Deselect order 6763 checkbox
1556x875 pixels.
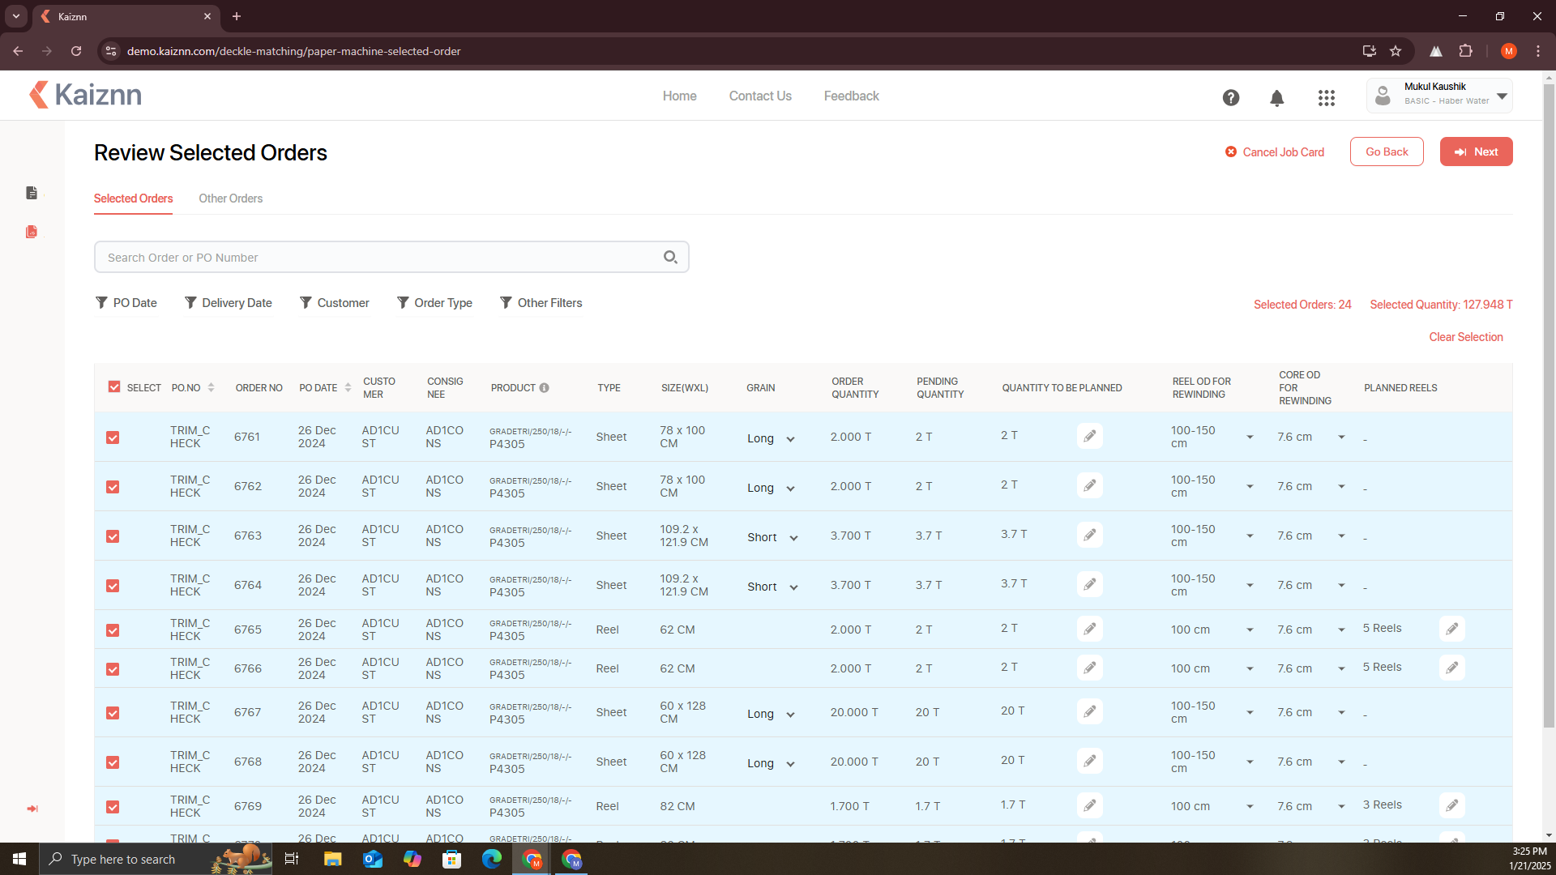(113, 536)
